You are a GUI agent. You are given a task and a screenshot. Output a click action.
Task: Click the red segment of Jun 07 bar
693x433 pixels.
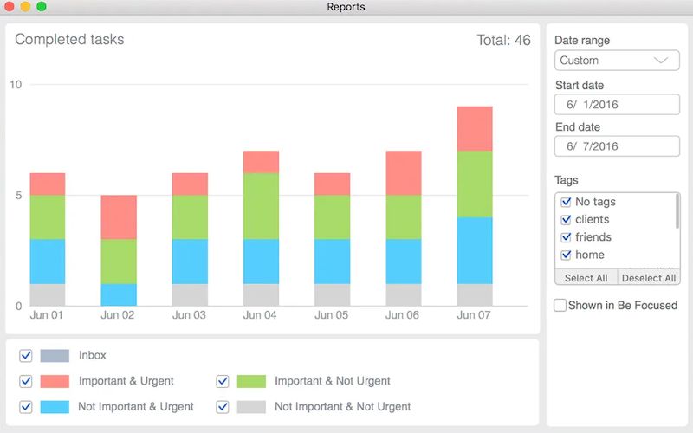tap(475, 128)
